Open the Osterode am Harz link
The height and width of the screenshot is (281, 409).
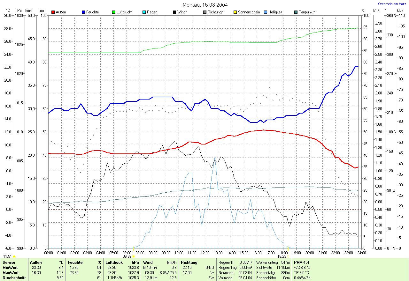[x=392, y=4]
